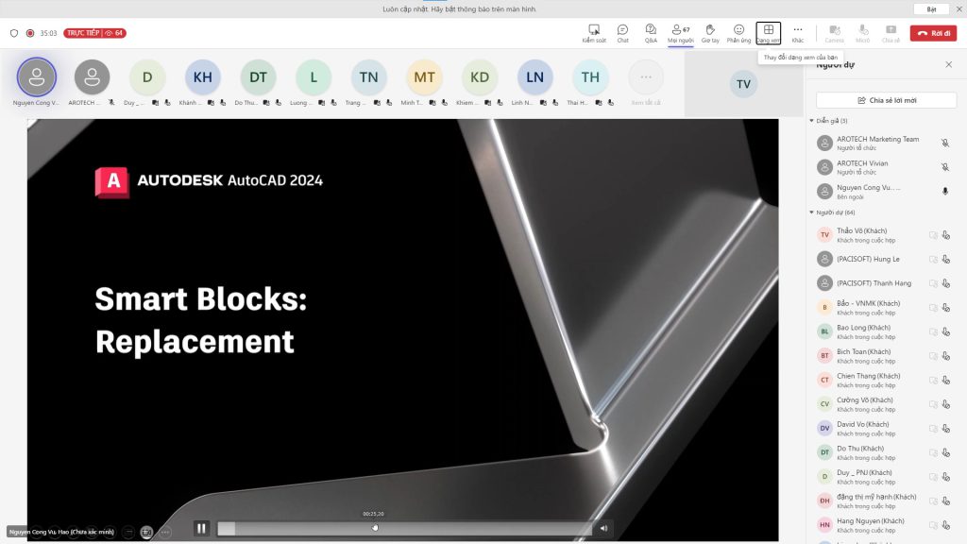
Task: Click the TV avatar tile
Action: (x=744, y=84)
